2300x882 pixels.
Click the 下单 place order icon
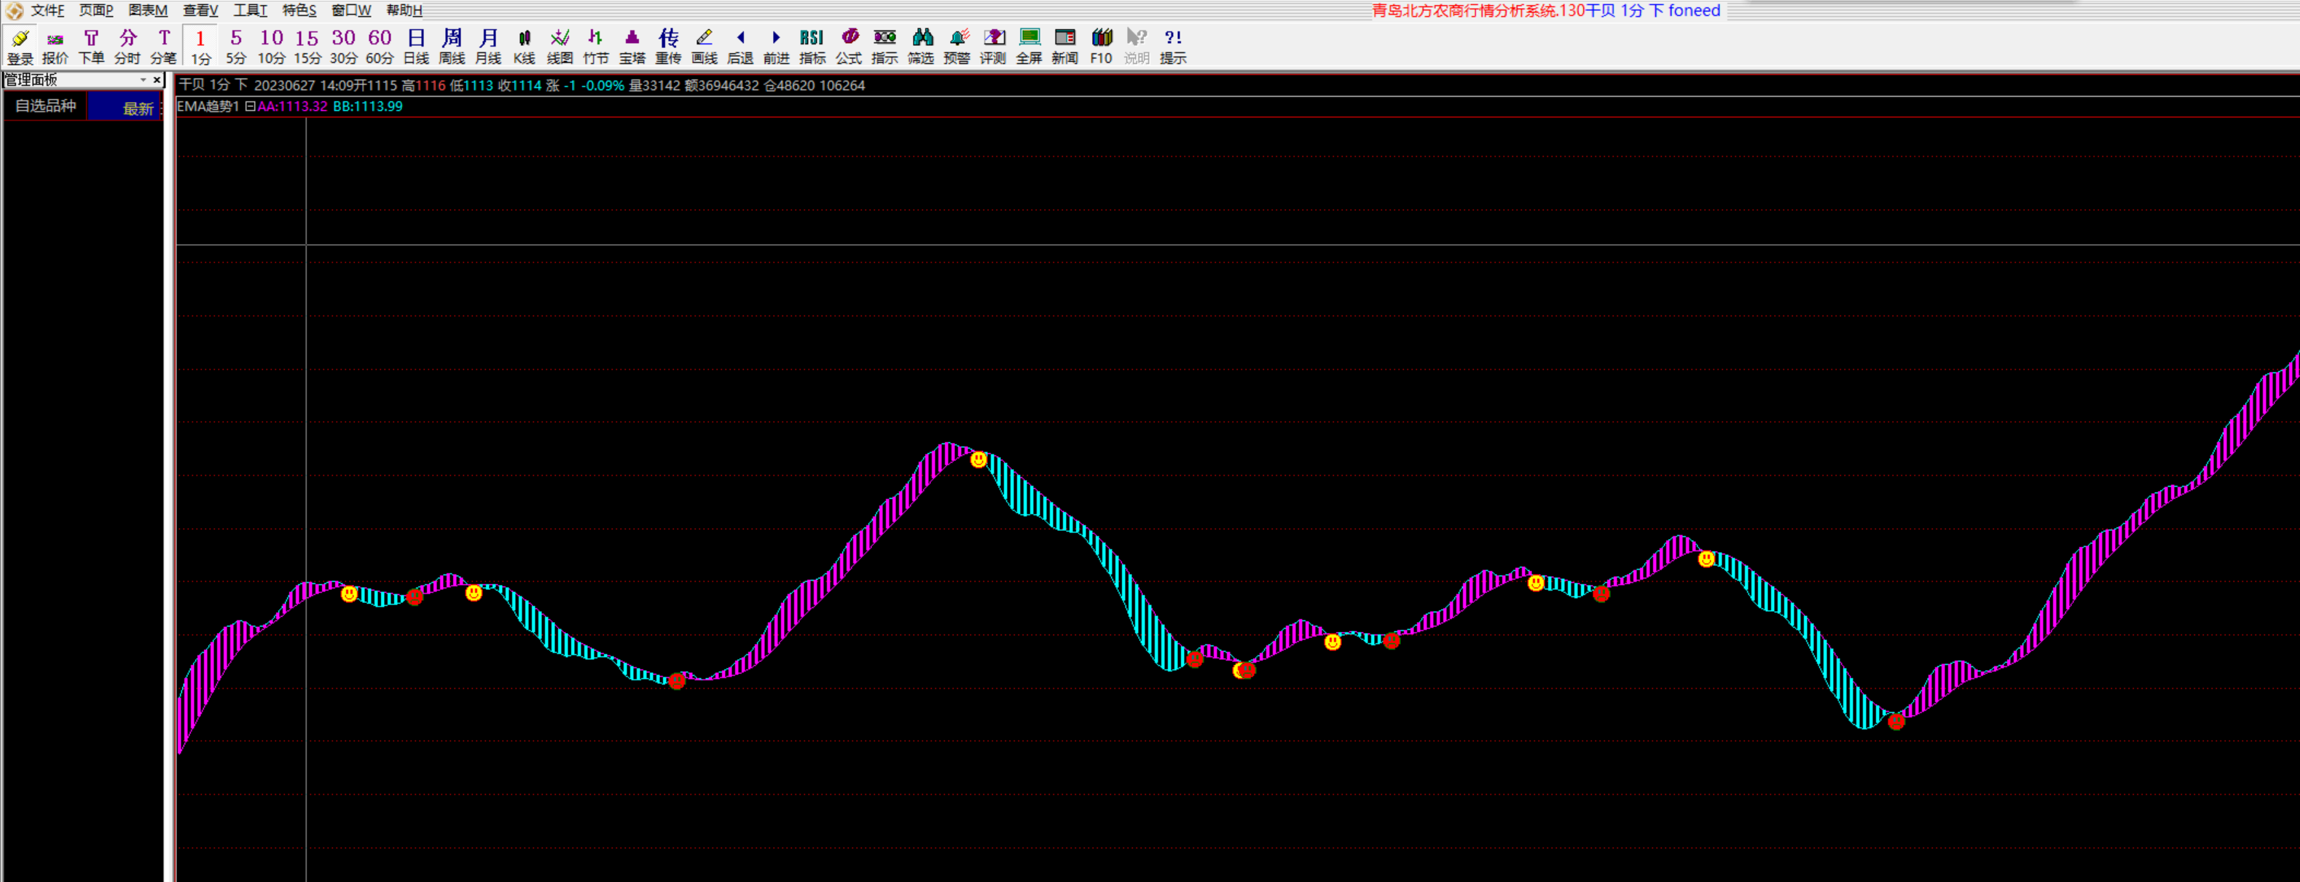pyautogui.click(x=91, y=47)
